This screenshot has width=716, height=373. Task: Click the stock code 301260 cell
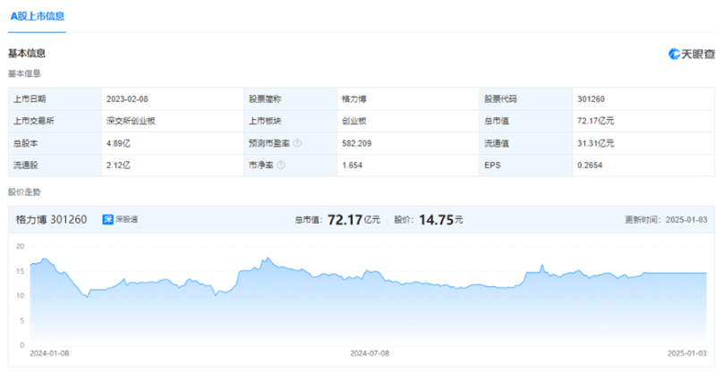(x=591, y=98)
